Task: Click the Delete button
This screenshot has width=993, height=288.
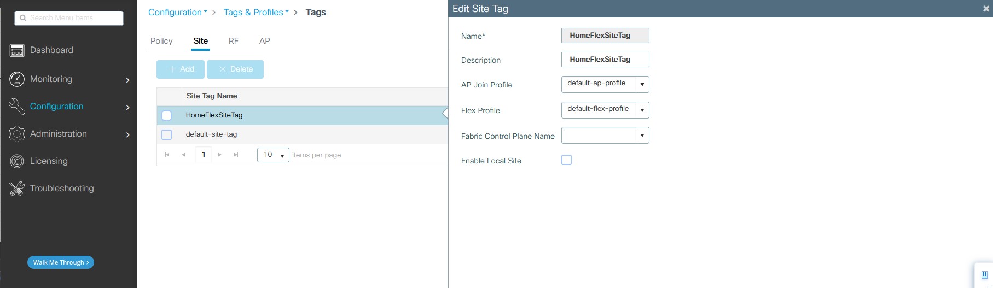Action: tap(235, 69)
